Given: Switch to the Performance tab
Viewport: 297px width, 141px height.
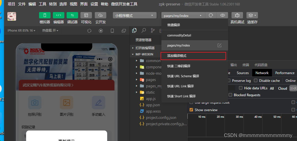Looking at the screenshot, I should coord(285,73).
